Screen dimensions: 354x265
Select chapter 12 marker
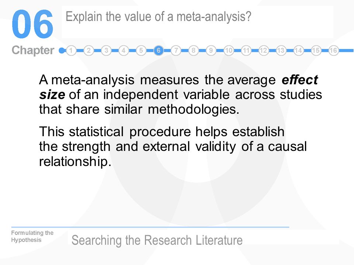[263, 50]
